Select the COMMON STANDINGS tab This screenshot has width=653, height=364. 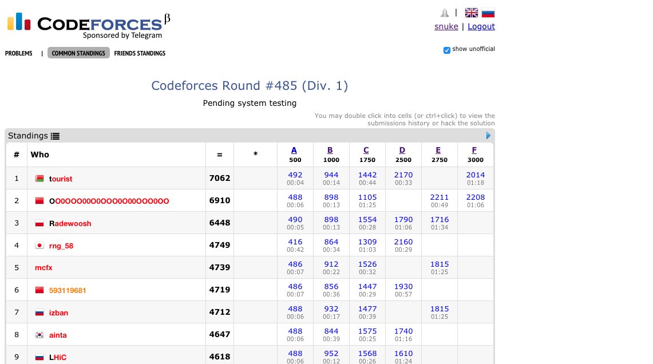coord(78,53)
